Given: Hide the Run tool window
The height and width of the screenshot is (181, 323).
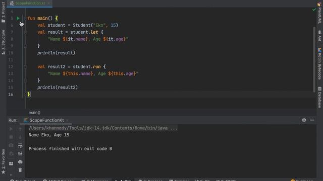Looking at the screenshot, I should 312,120.
